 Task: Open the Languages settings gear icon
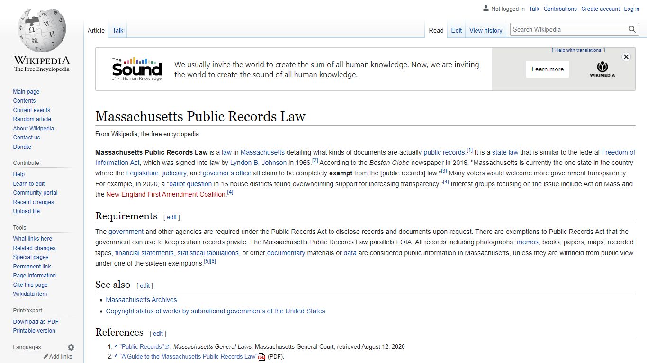click(x=71, y=347)
